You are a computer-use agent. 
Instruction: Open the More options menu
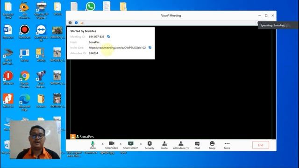(227, 145)
